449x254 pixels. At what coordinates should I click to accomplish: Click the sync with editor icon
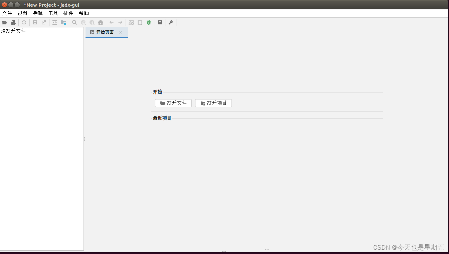point(55,22)
